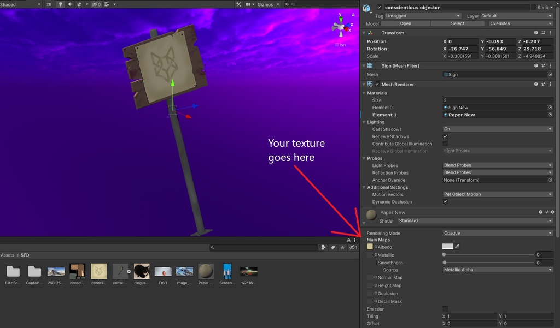This screenshot has height=328, width=560.
Task: Enable the Static checkbox
Action: (533, 7)
